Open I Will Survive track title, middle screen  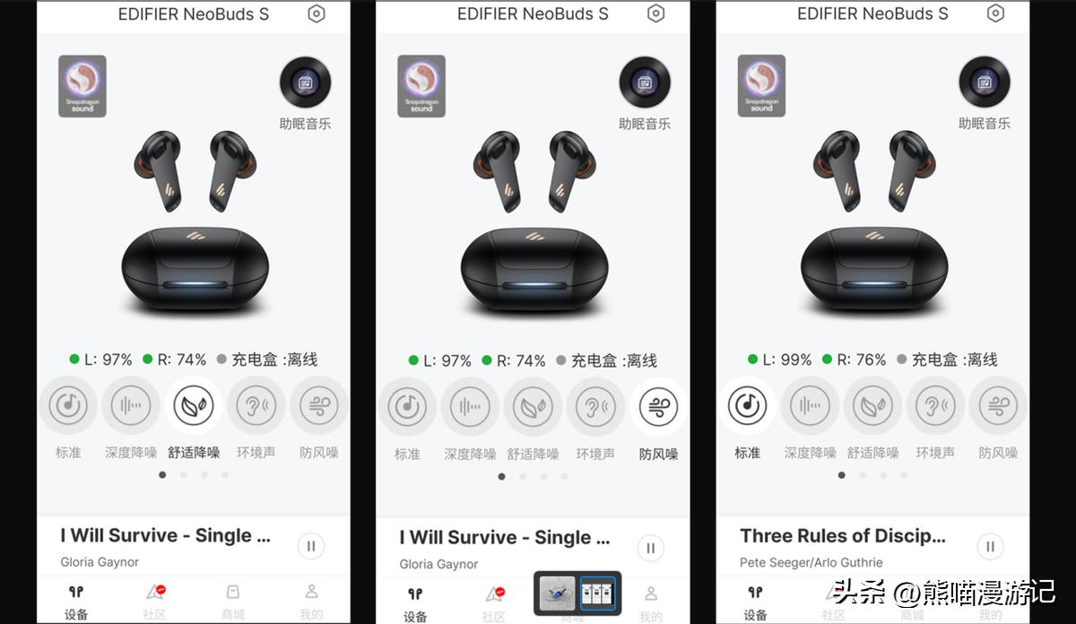(x=505, y=538)
